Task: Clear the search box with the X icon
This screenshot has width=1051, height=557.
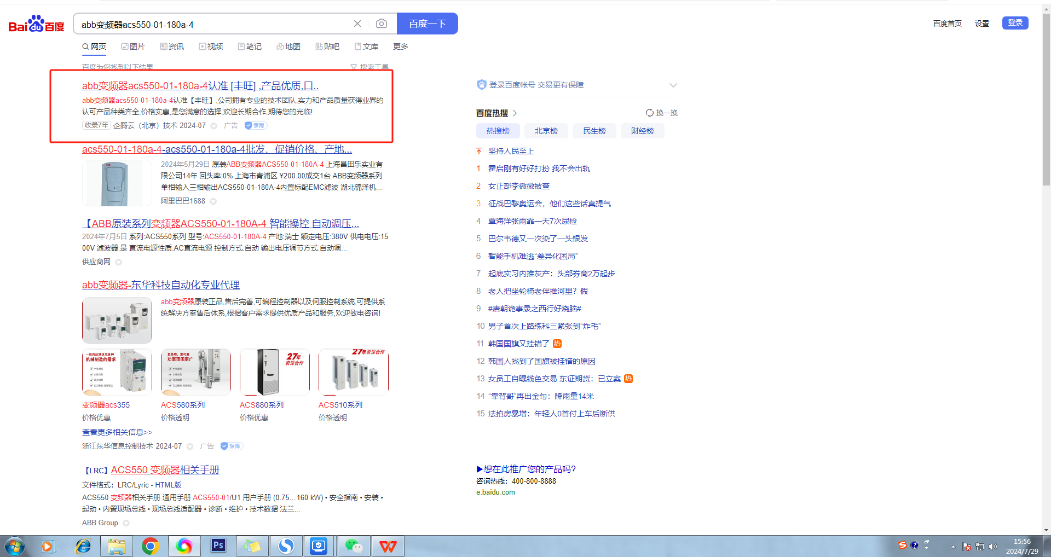Action: click(357, 24)
